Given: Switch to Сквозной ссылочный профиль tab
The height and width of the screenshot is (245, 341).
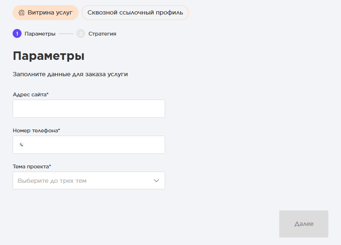Looking at the screenshot, I should pyautogui.click(x=135, y=13).
